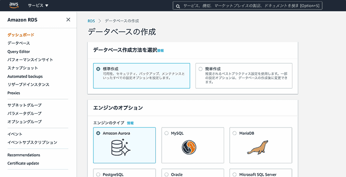Select the 簡単作成 radio option

(200, 69)
